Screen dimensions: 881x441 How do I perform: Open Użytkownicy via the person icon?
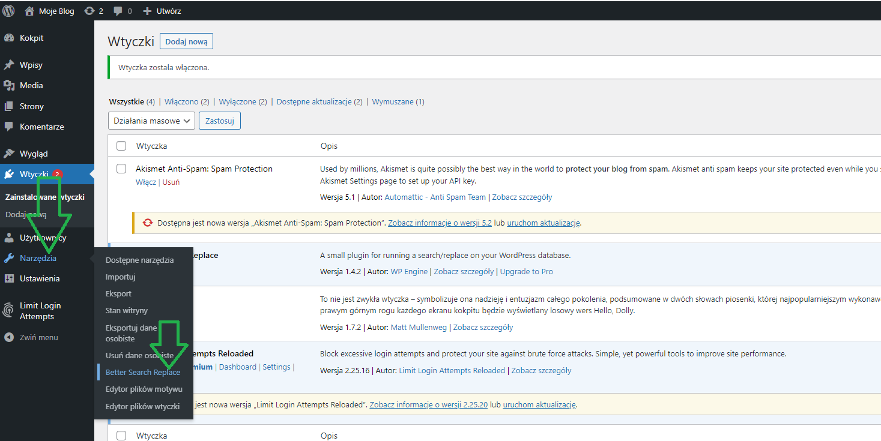click(x=10, y=237)
